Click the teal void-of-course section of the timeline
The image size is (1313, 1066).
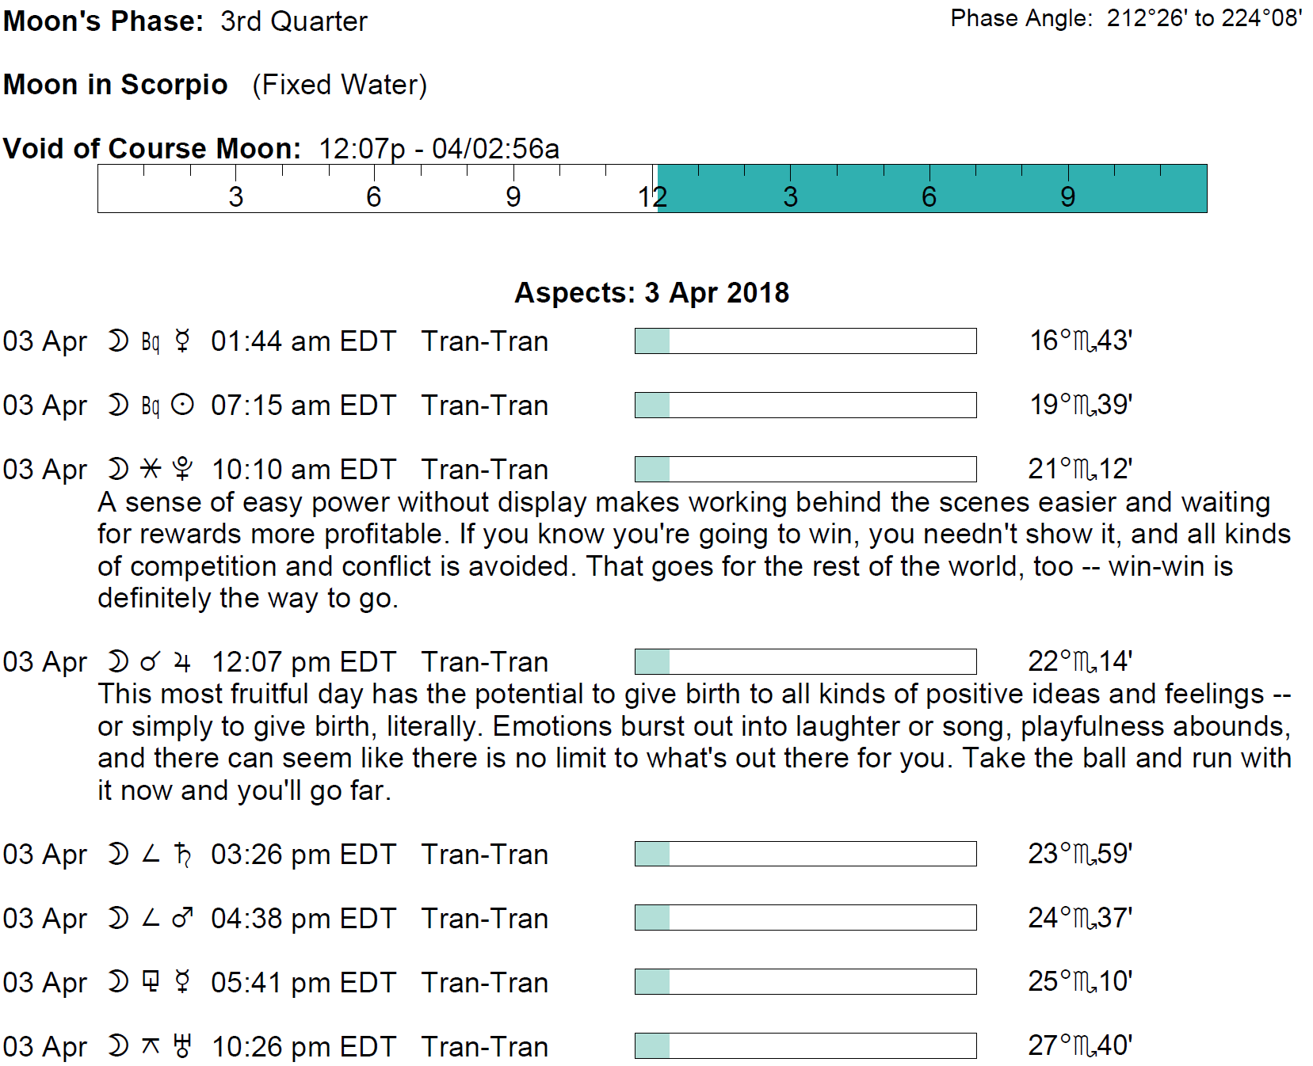point(932,188)
